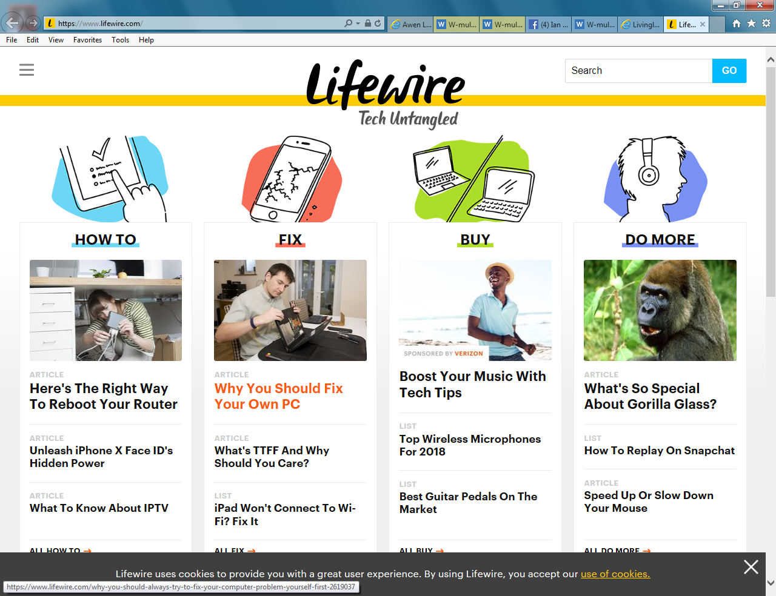Screen dimensions: 776x596
Task: Dismiss the cookie notice with the X
Action: coord(751,567)
